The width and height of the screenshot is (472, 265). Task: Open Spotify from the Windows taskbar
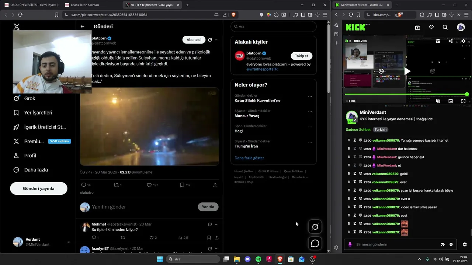tap(258, 259)
